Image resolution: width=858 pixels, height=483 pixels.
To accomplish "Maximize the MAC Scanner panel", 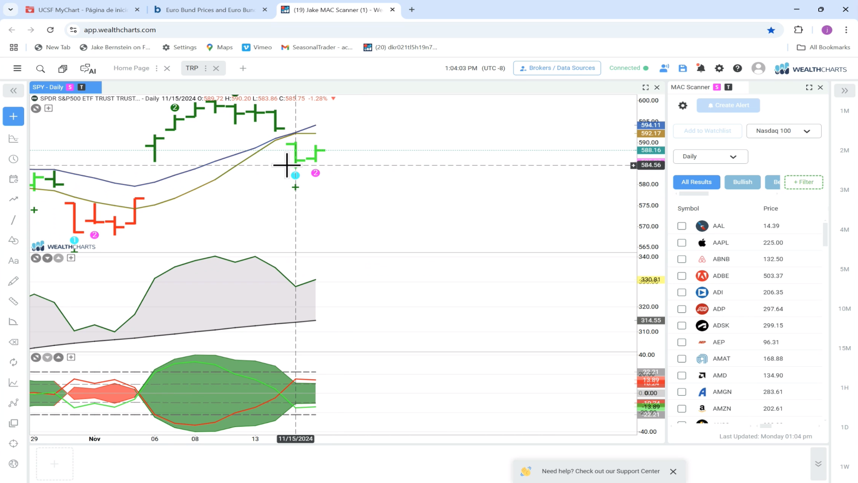I will pyautogui.click(x=809, y=87).
